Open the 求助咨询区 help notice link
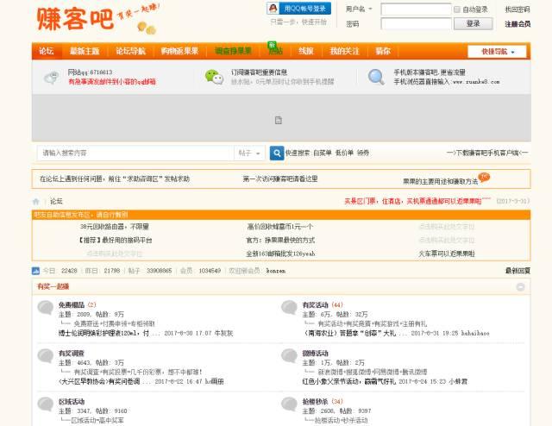Viewport: 552px width, 426px height. 115,179
